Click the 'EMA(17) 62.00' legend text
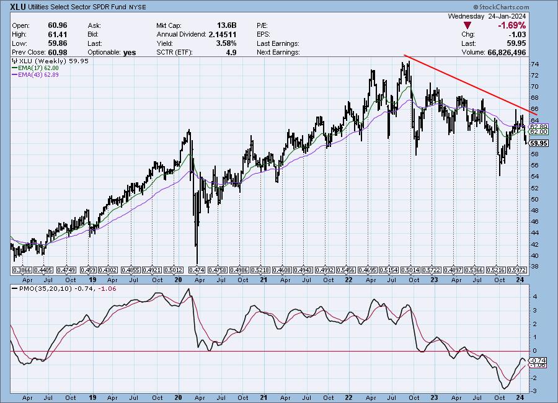The height and width of the screenshot is (403, 558). tap(38, 68)
